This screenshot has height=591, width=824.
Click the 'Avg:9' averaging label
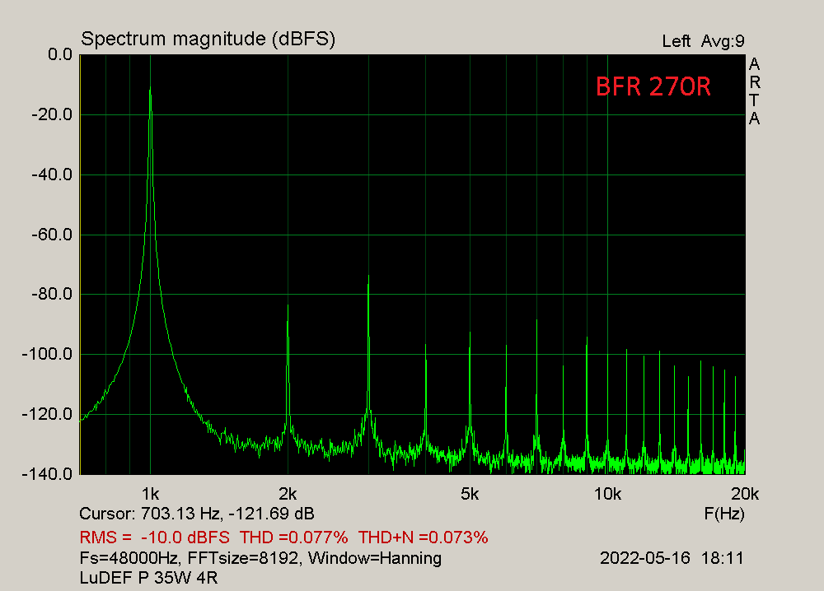[723, 41]
